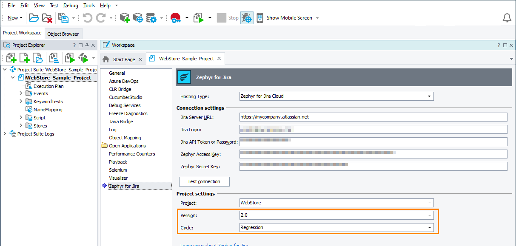Click the Debug with bug toolbar icon
This screenshot has width=516, height=246.
point(247,17)
